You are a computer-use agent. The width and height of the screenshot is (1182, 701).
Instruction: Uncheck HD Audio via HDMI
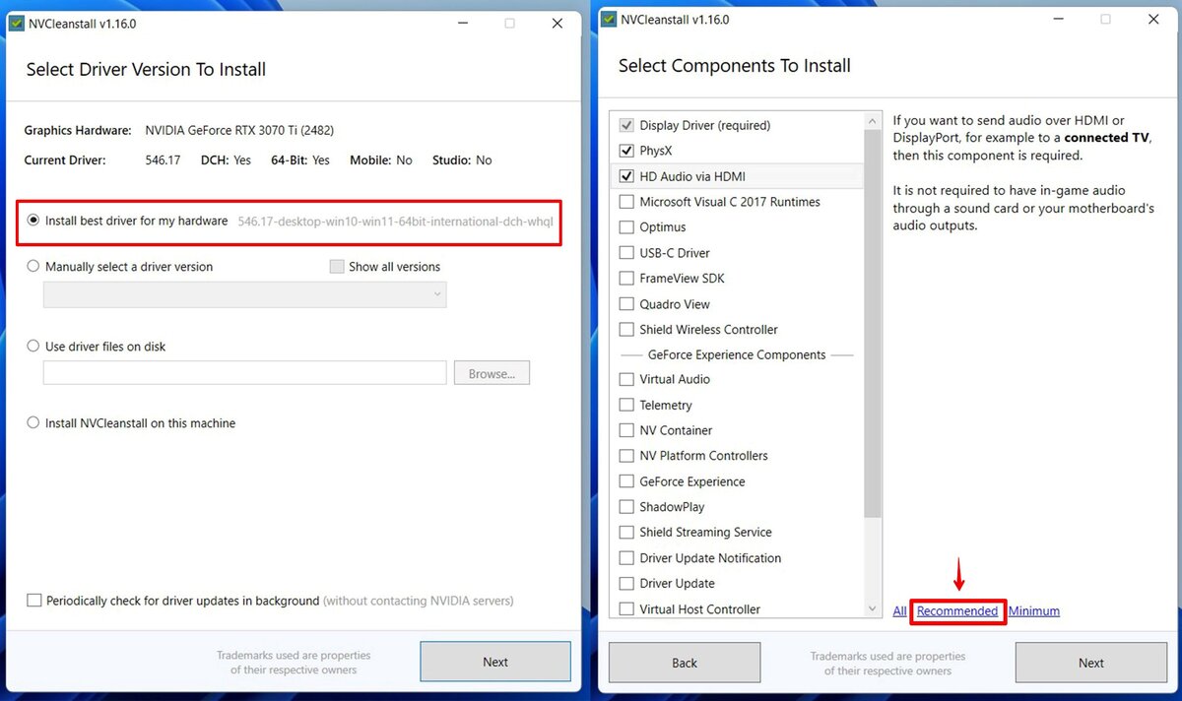coord(626,176)
